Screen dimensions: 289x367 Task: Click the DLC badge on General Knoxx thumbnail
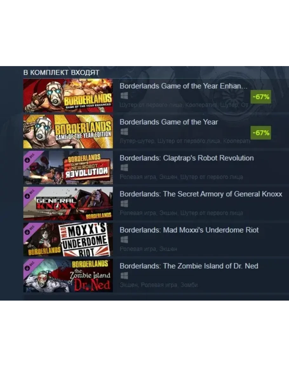click(30, 194)
